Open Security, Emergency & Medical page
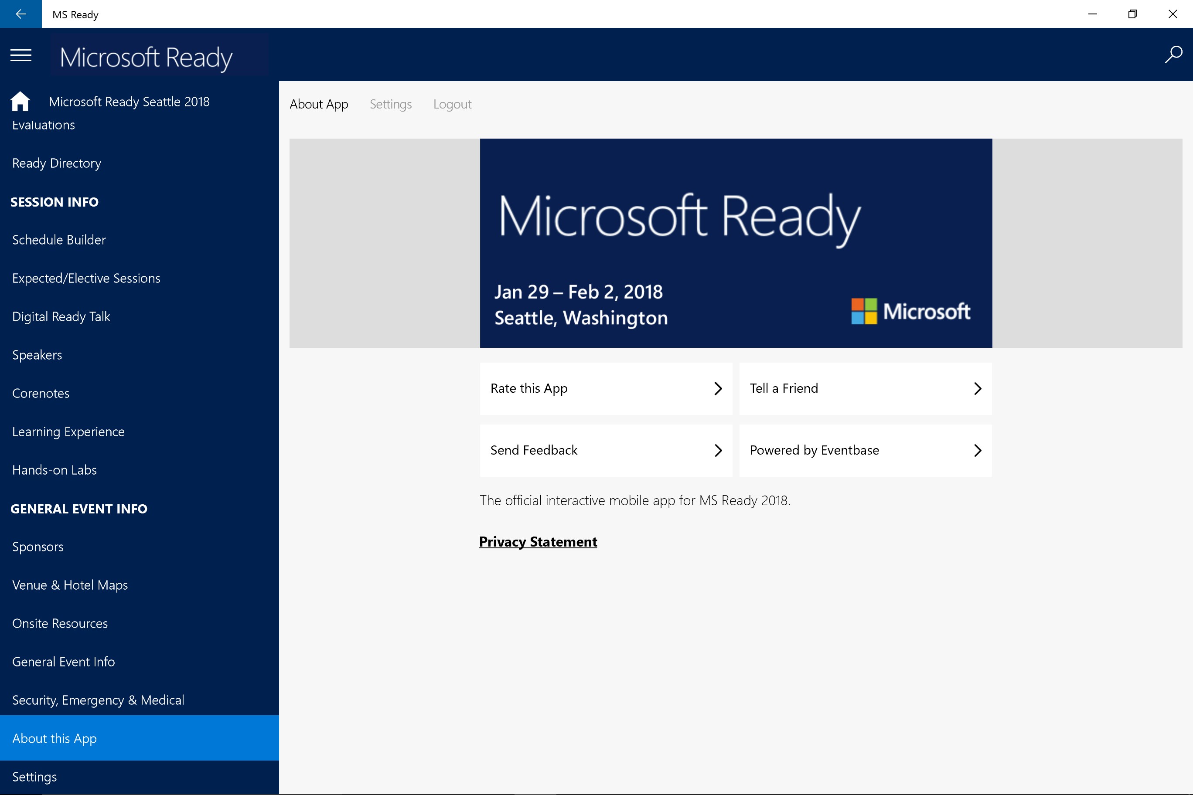 point(98,700)
